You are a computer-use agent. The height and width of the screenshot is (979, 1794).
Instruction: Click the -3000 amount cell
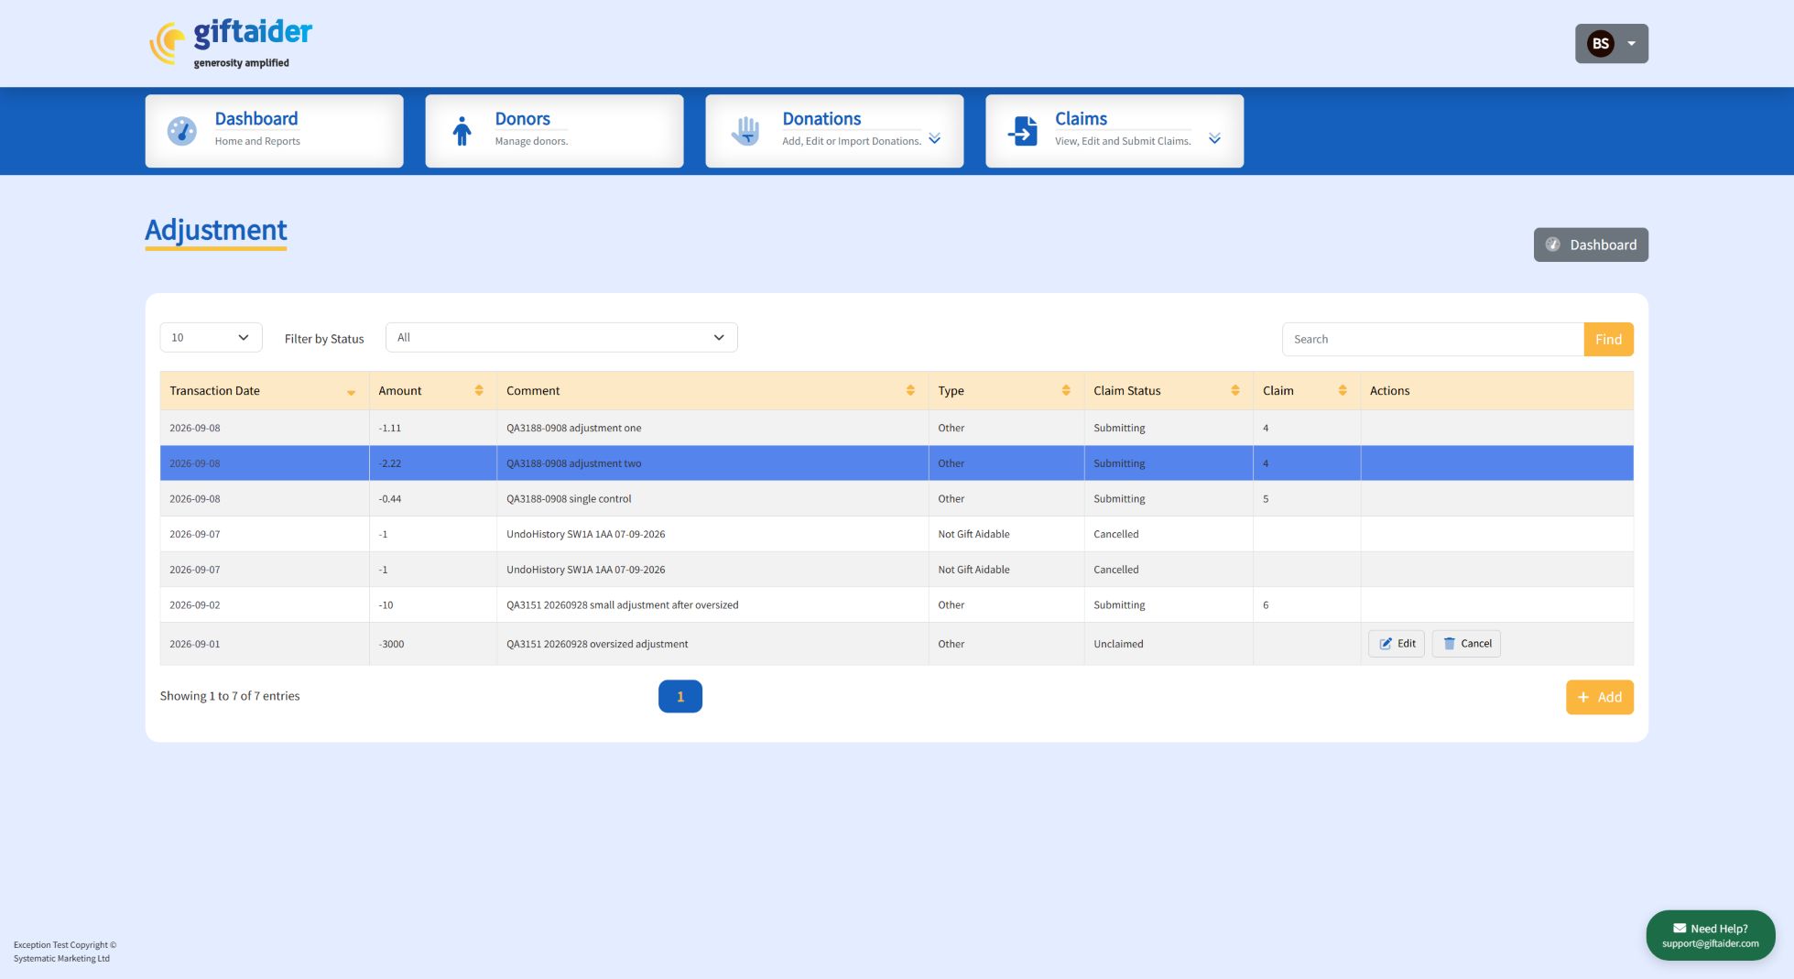[x=432, y=644]
